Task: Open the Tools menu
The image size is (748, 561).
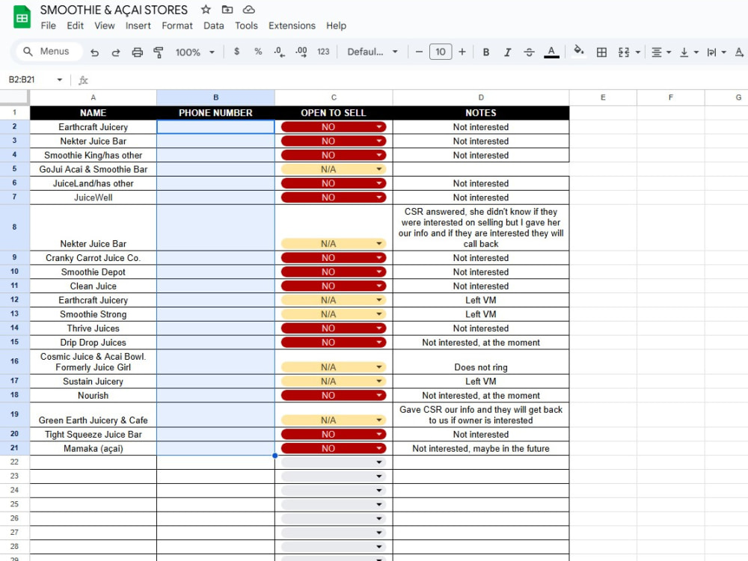Action: point(246,25)
